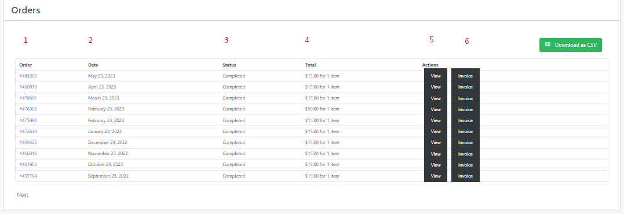View the September 23, 2022 order

436,176
